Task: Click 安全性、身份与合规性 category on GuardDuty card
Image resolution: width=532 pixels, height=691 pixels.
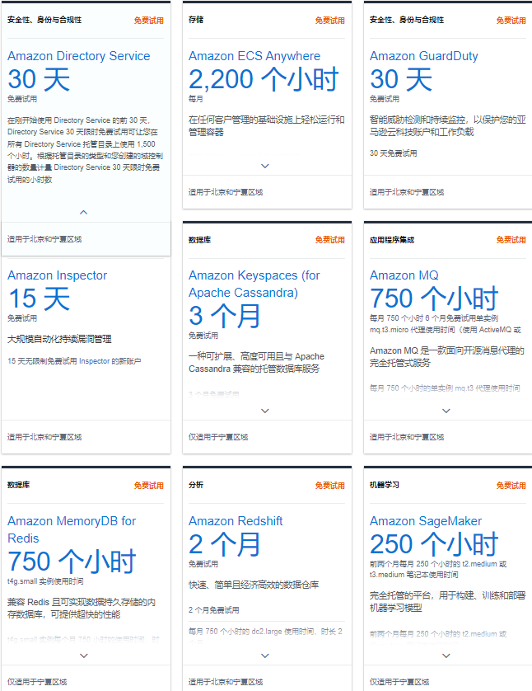Action: click(407, 20)
